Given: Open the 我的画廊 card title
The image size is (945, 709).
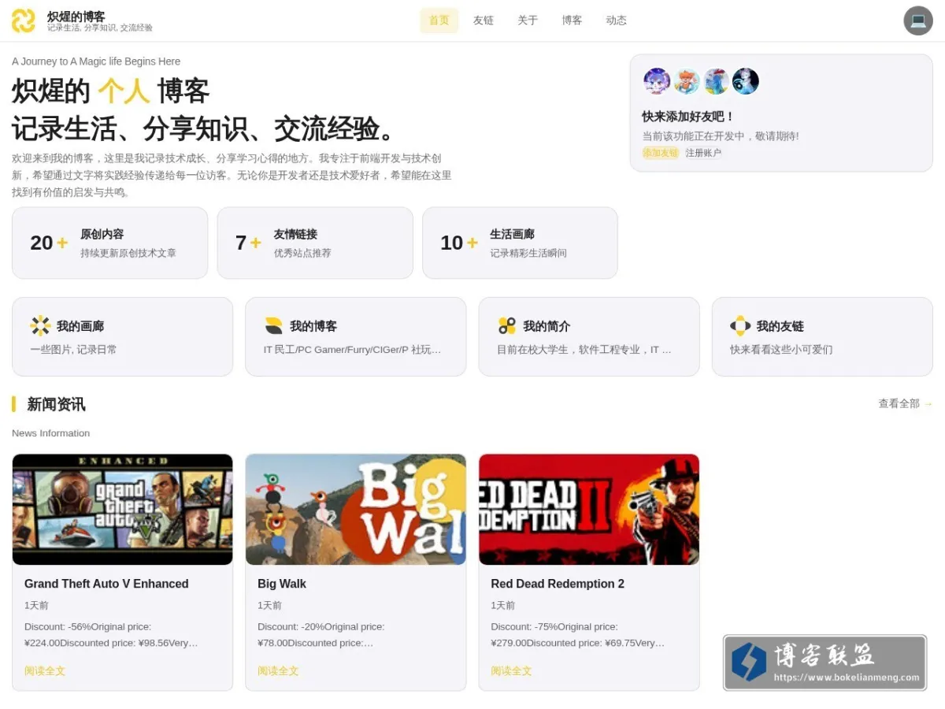Looking at the screenshot, I should (x=80, y=326).
